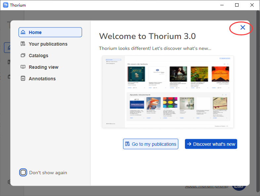The height and width of the screenshot is (196, 260).
Task: Click the house icon next to Home
Action: click(x=23, y=32)
